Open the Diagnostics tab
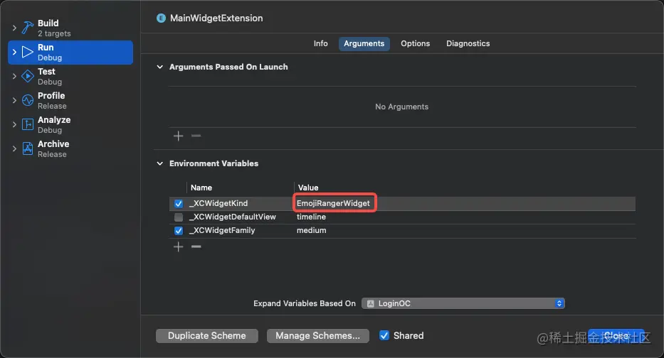Image resolution: width=664 pixels, height=358 pixels. point(468,43)
